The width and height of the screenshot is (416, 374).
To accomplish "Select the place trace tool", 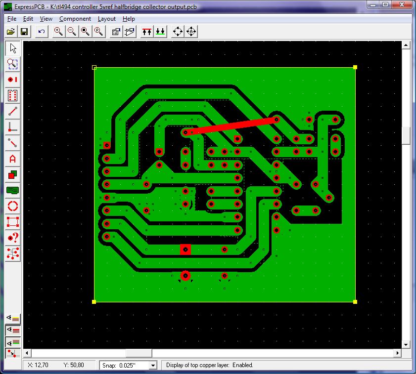I will pos(13,111).
